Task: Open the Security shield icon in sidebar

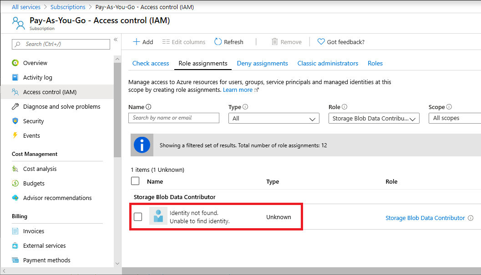Action: click(x=15, y=121)
